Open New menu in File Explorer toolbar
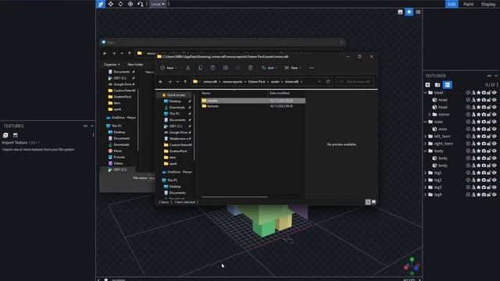Viewport: 500px width, 281px height. click(x=169, y=68)
